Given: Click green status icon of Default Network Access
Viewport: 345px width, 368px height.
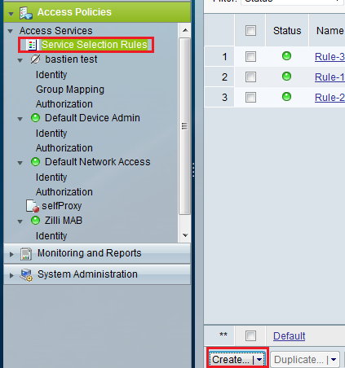Looking at the screenshot, I should tap(35, 162).
